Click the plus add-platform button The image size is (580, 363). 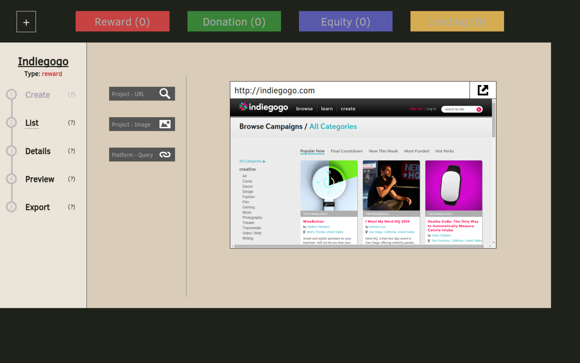(x=26, y=22)
